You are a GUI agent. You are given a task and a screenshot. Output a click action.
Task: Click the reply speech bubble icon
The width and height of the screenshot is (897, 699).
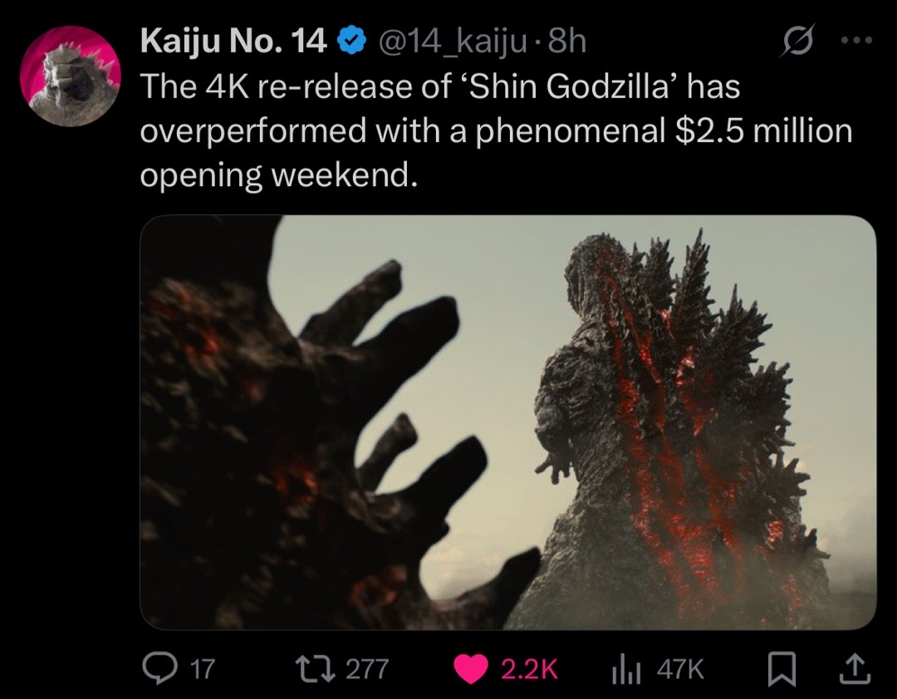point(159,669)
